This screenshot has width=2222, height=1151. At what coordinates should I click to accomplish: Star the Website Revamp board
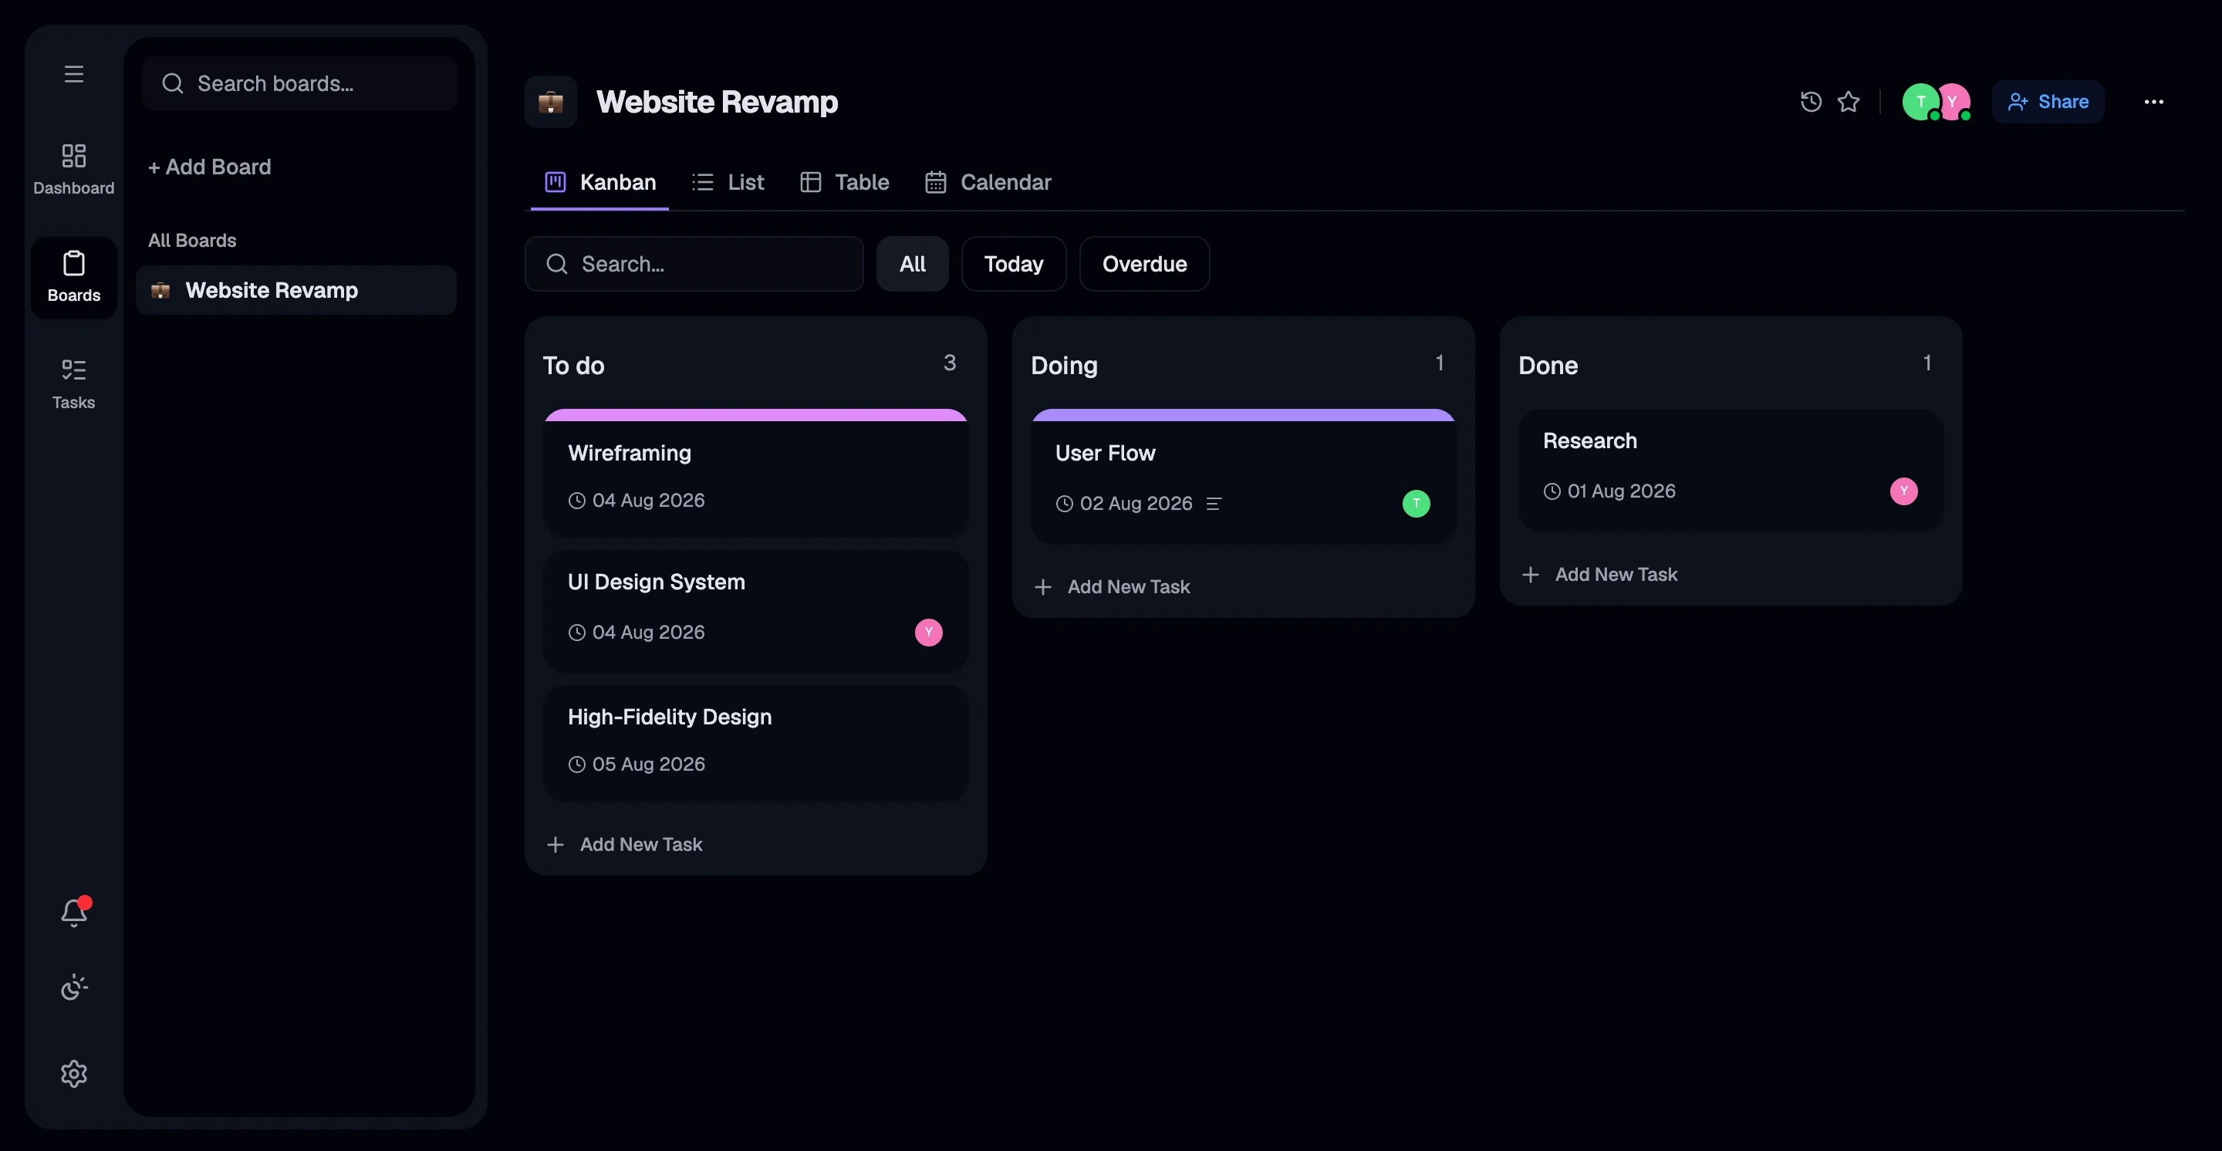[x=1849, y=102]
